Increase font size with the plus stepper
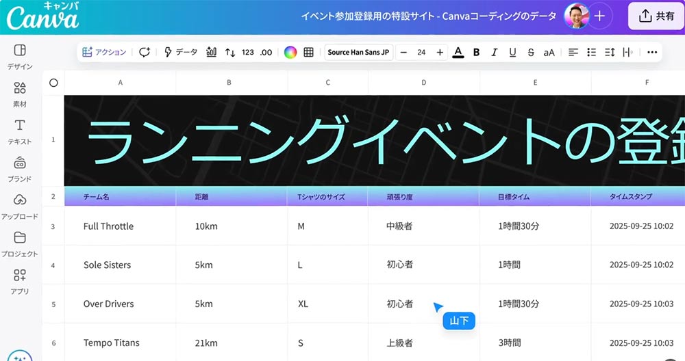685x361 pixels. pos(440,52)
